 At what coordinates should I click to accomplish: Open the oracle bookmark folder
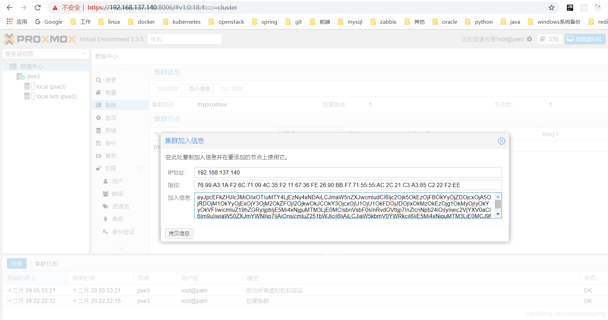445,22
